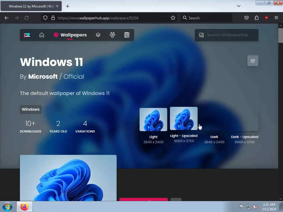
Task: Click 'The default wallpaper of Windows 11' text
Action: click(65, 93)
